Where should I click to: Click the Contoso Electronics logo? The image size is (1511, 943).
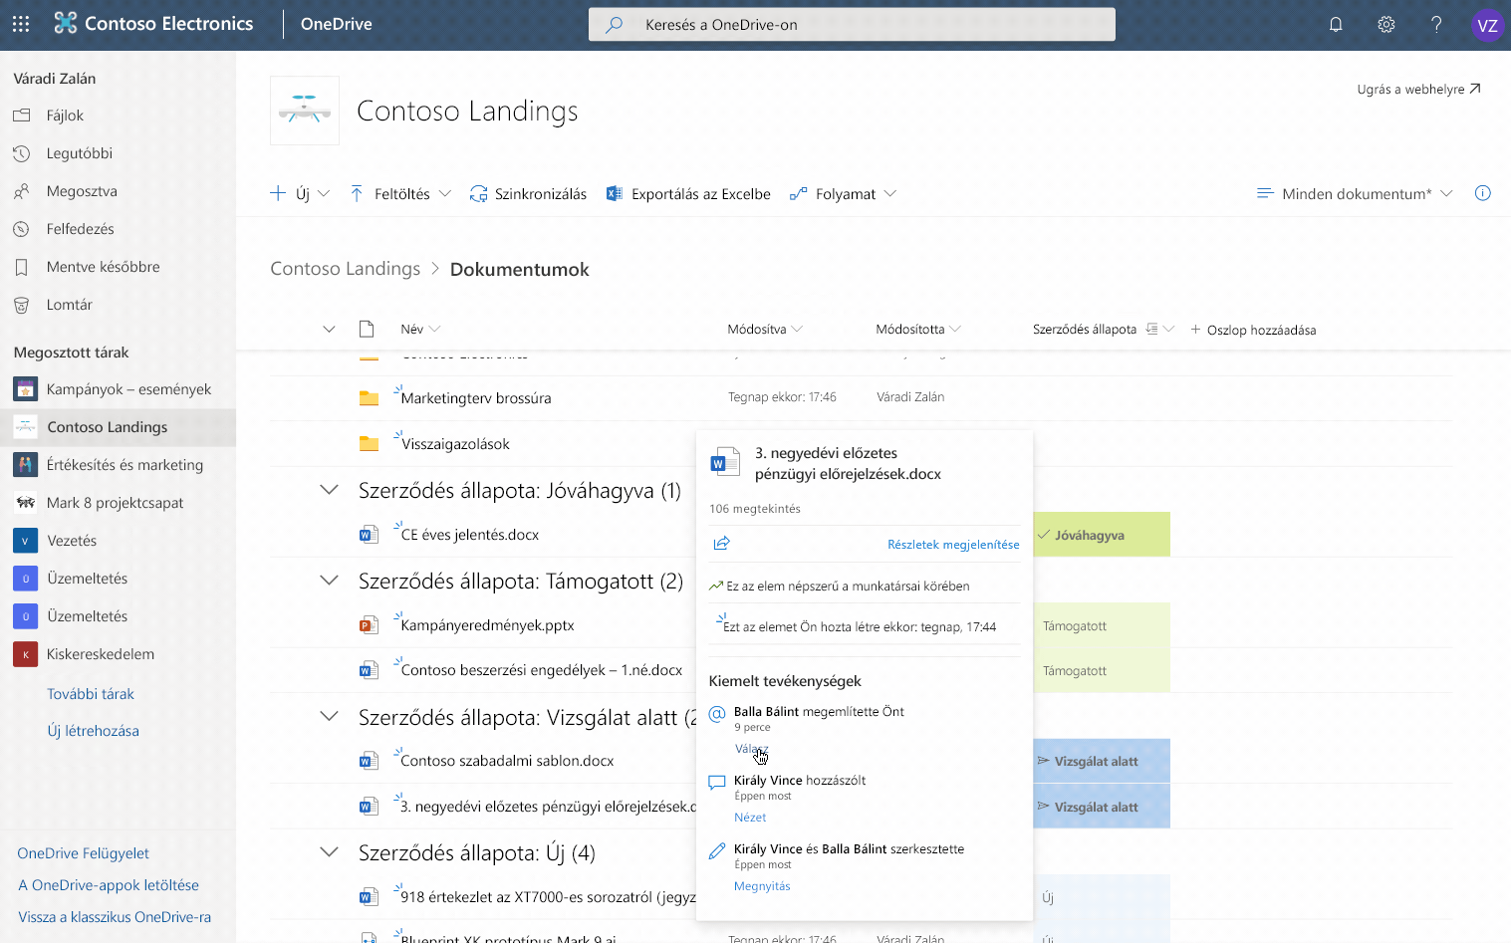point(66,24)
